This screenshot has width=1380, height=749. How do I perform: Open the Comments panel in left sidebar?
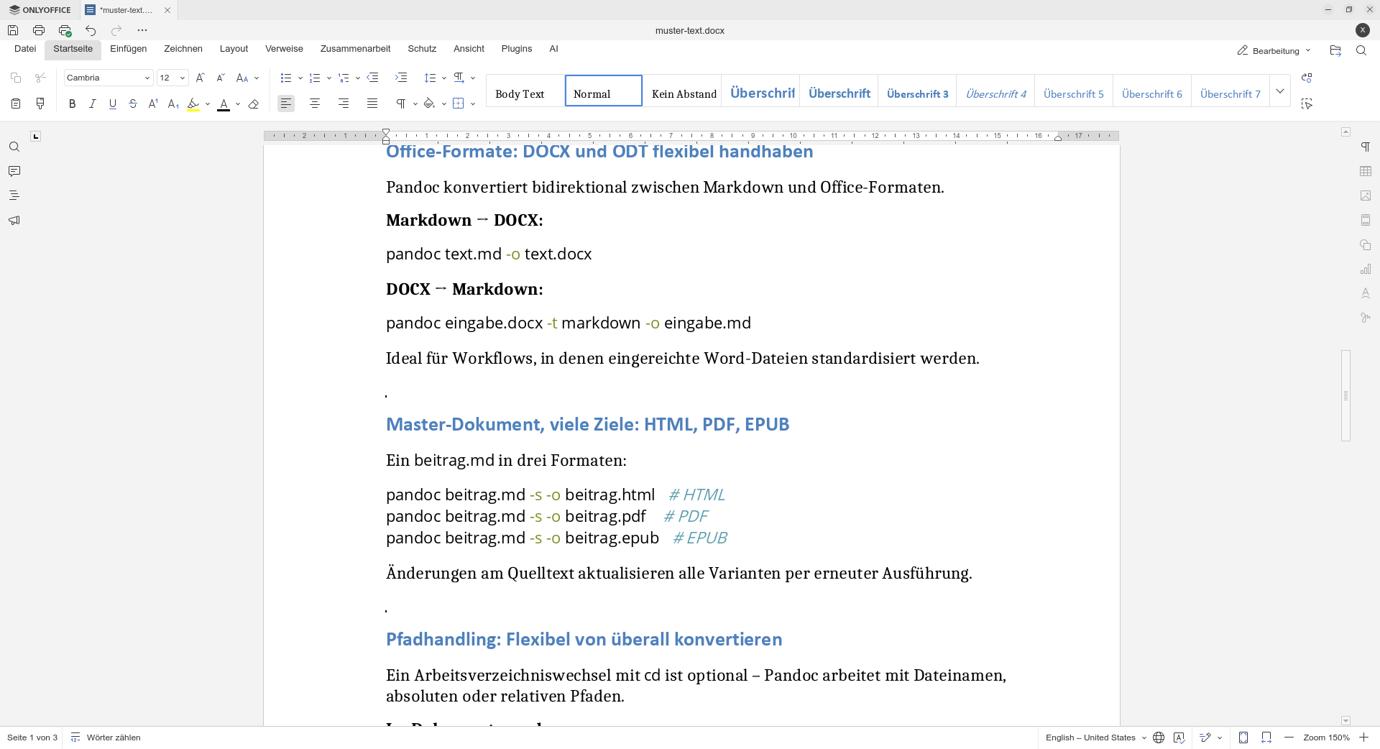click(x=14, y=171)
